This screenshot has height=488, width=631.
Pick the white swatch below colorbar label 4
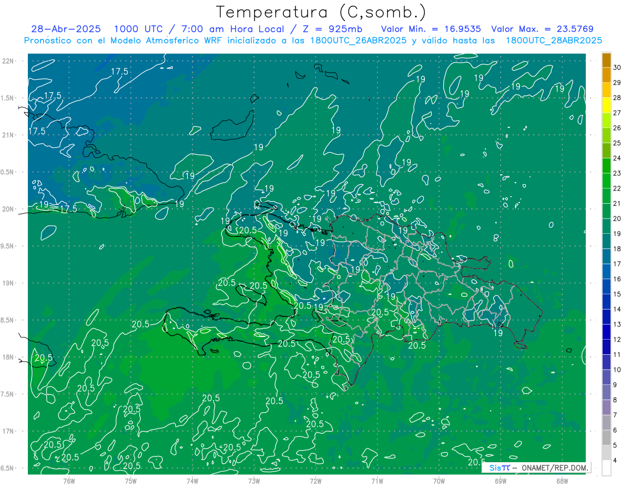pos(606,468)
